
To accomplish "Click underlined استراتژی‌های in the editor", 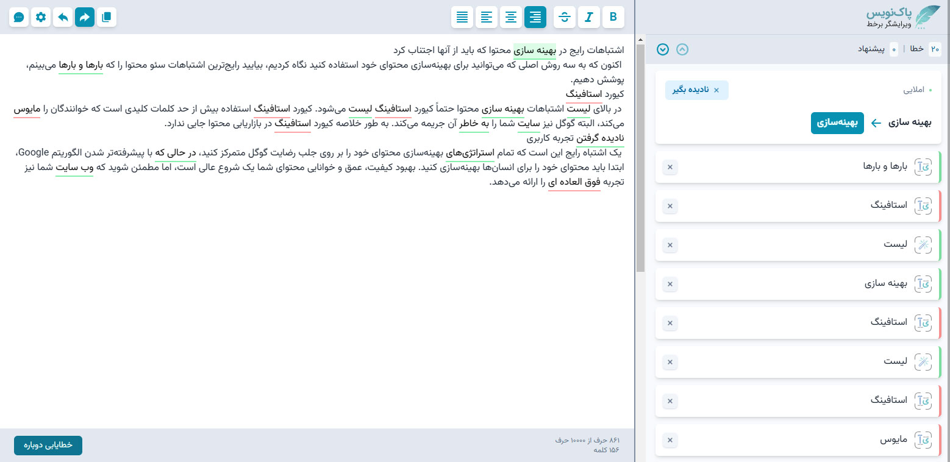I will tap(471, 153).
